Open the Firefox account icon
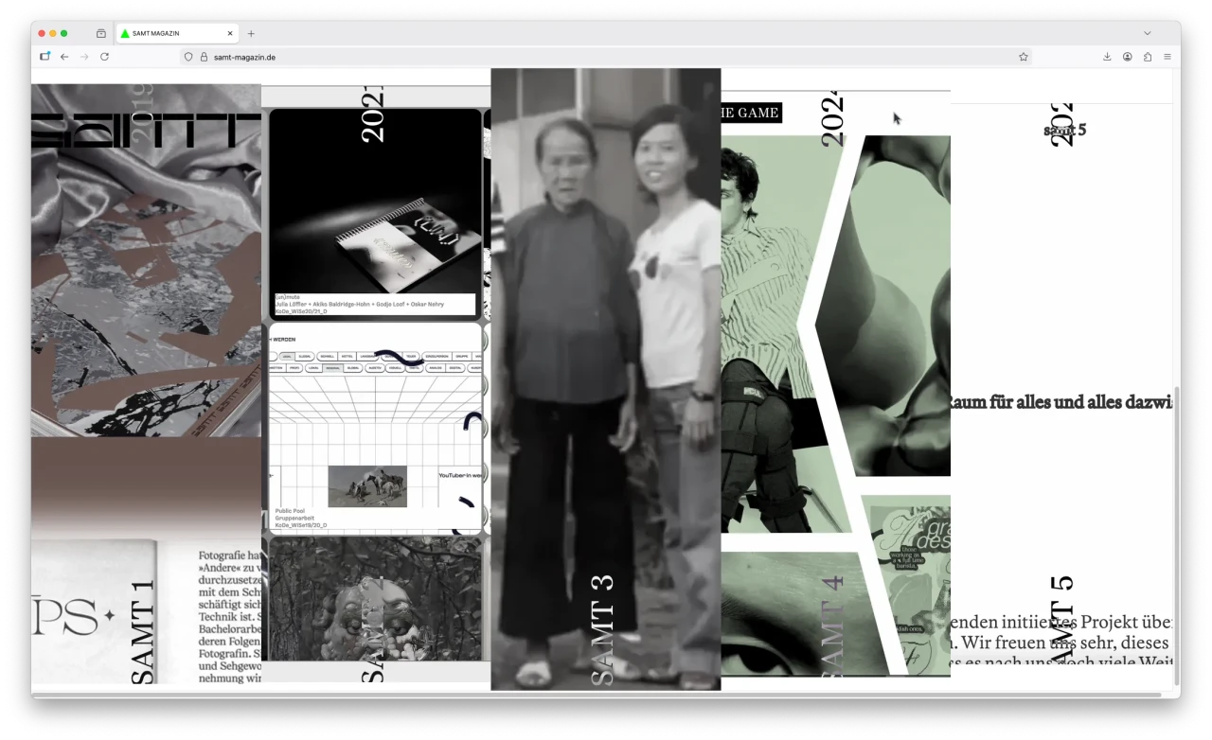This screenshot has width=1212, height=740. (x=1127, y=57)
